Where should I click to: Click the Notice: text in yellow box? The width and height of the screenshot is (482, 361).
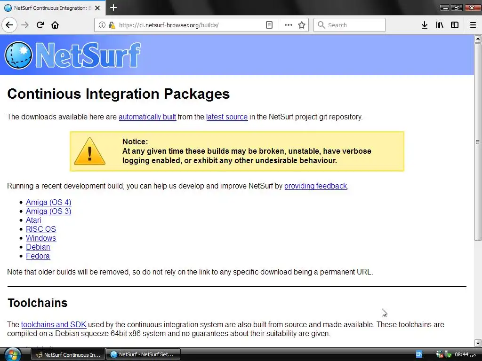coord(135,141)
